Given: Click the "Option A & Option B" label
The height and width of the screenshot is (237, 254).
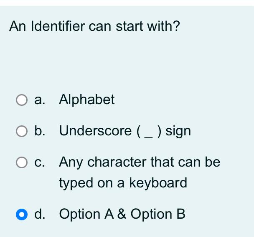Looking at the screenshot, I should (x=122, y=214).
